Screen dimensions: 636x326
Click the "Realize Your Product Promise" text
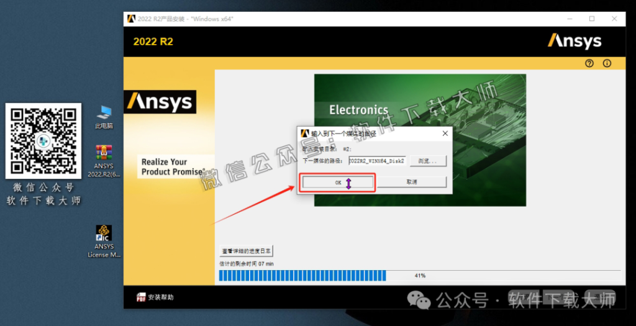coord(173,166)
